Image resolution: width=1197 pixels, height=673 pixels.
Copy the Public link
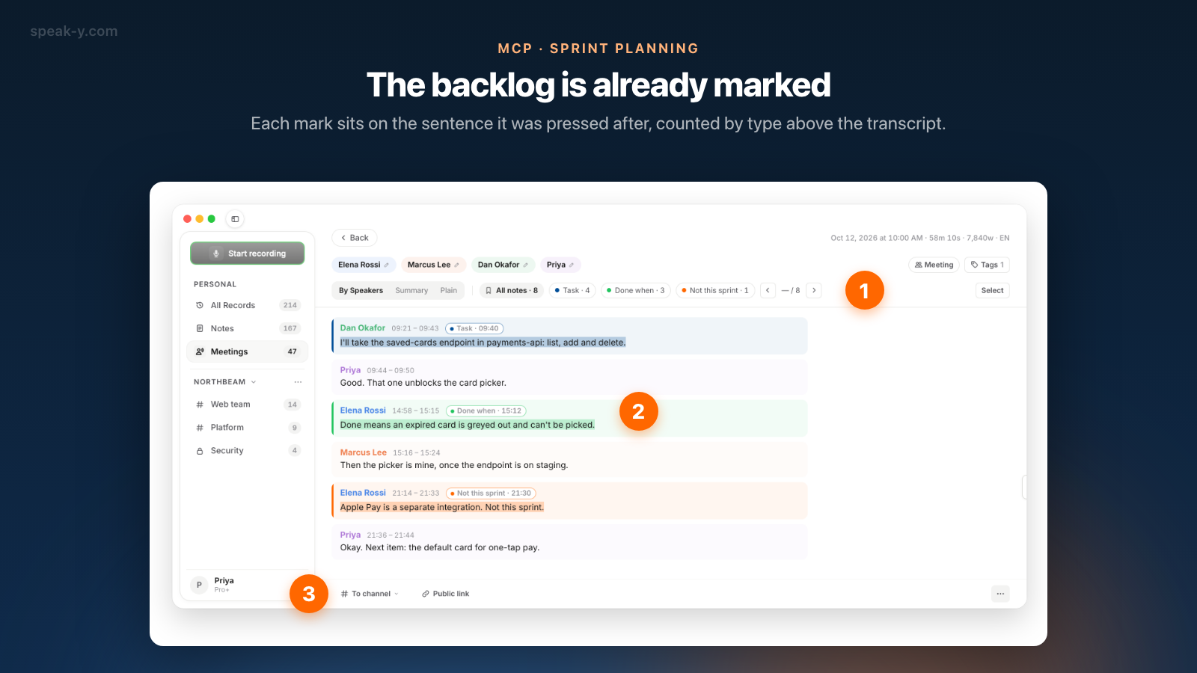(x=446, y=594)
